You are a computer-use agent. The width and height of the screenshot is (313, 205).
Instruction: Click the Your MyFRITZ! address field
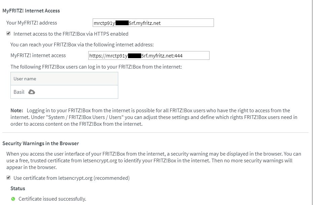pyautogui.click(x=153, y=23)
